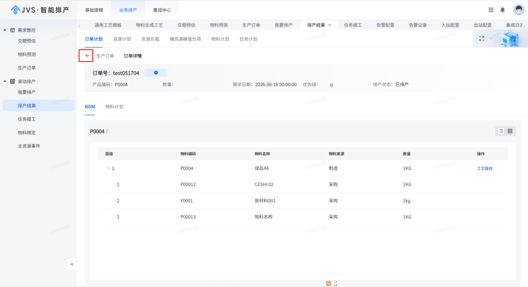The width and height of the screenshot is (528, 287).
Task: Click the 物料来源 column header
Action: [x=336, y=154]
